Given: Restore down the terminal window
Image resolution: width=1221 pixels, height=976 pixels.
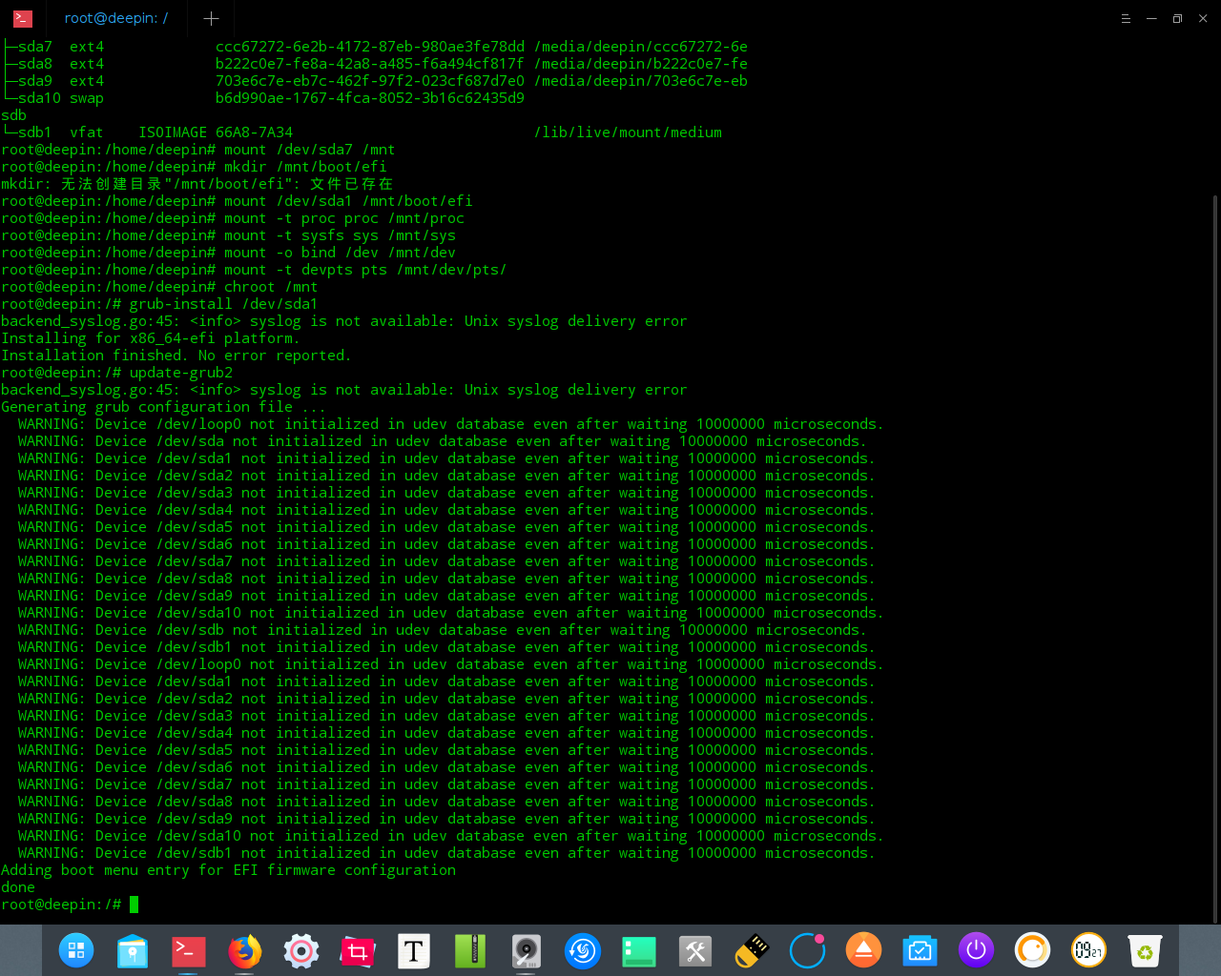Looking at the screenshot, I should click(x=1177, y=18).
